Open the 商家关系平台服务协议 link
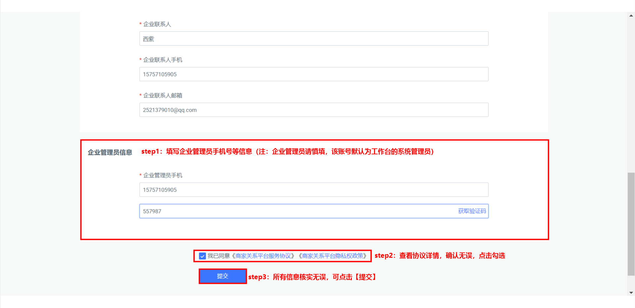The image size is (635, 308). (x=263, y=256)
